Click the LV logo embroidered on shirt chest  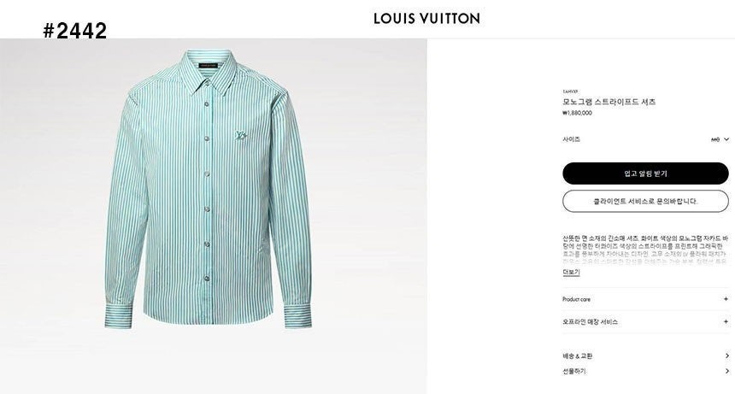point(241,135)
